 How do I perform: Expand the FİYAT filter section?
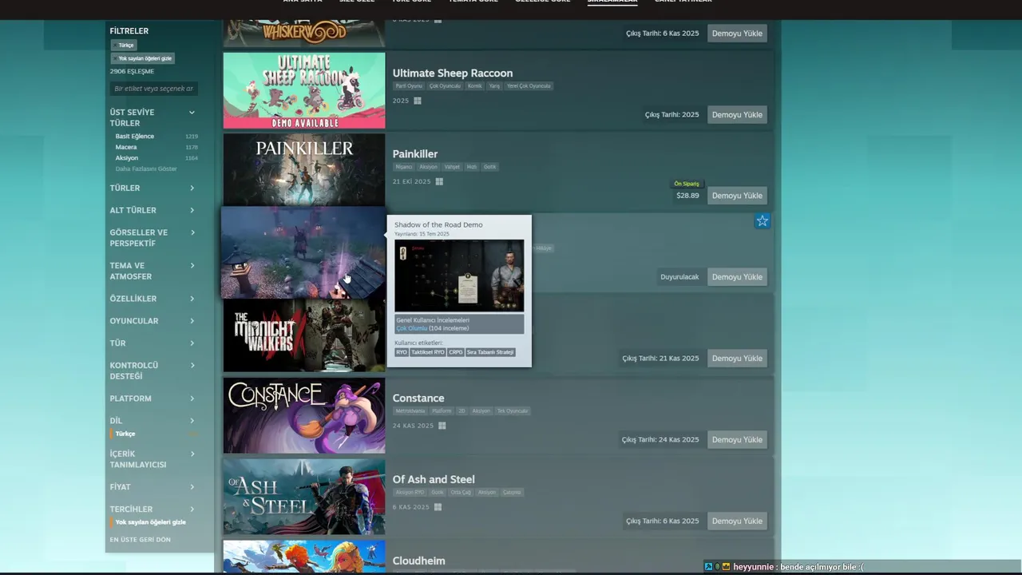[x=153, y=487]
